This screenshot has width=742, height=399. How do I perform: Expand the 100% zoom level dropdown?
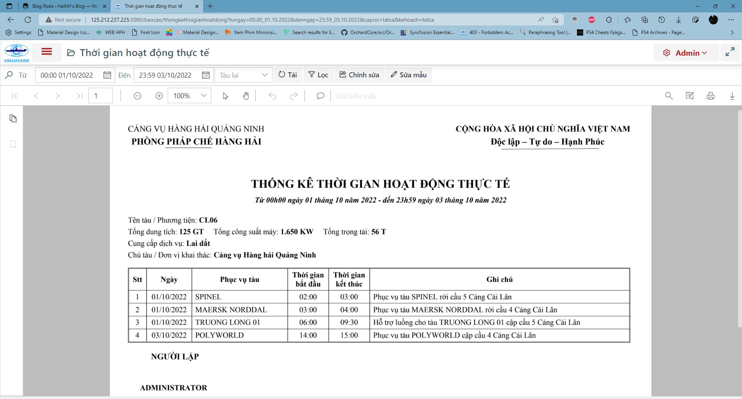(x=203, y=96)
